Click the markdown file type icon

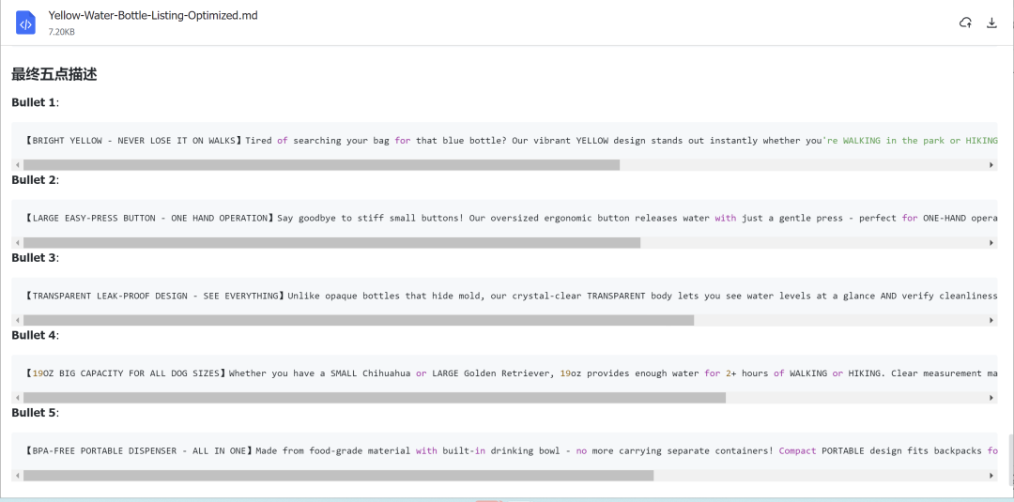(x=26, y=23)
